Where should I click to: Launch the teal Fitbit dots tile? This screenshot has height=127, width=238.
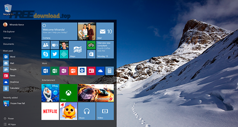[x=64, y=54]
